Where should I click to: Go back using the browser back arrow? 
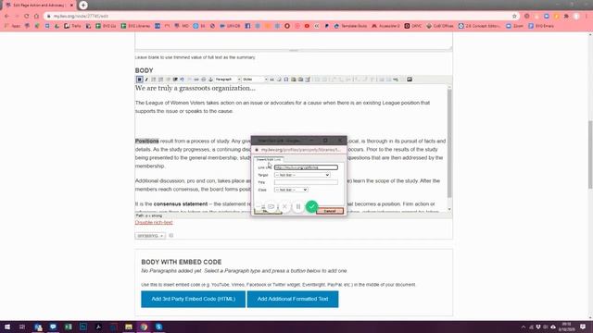(6, 17)
